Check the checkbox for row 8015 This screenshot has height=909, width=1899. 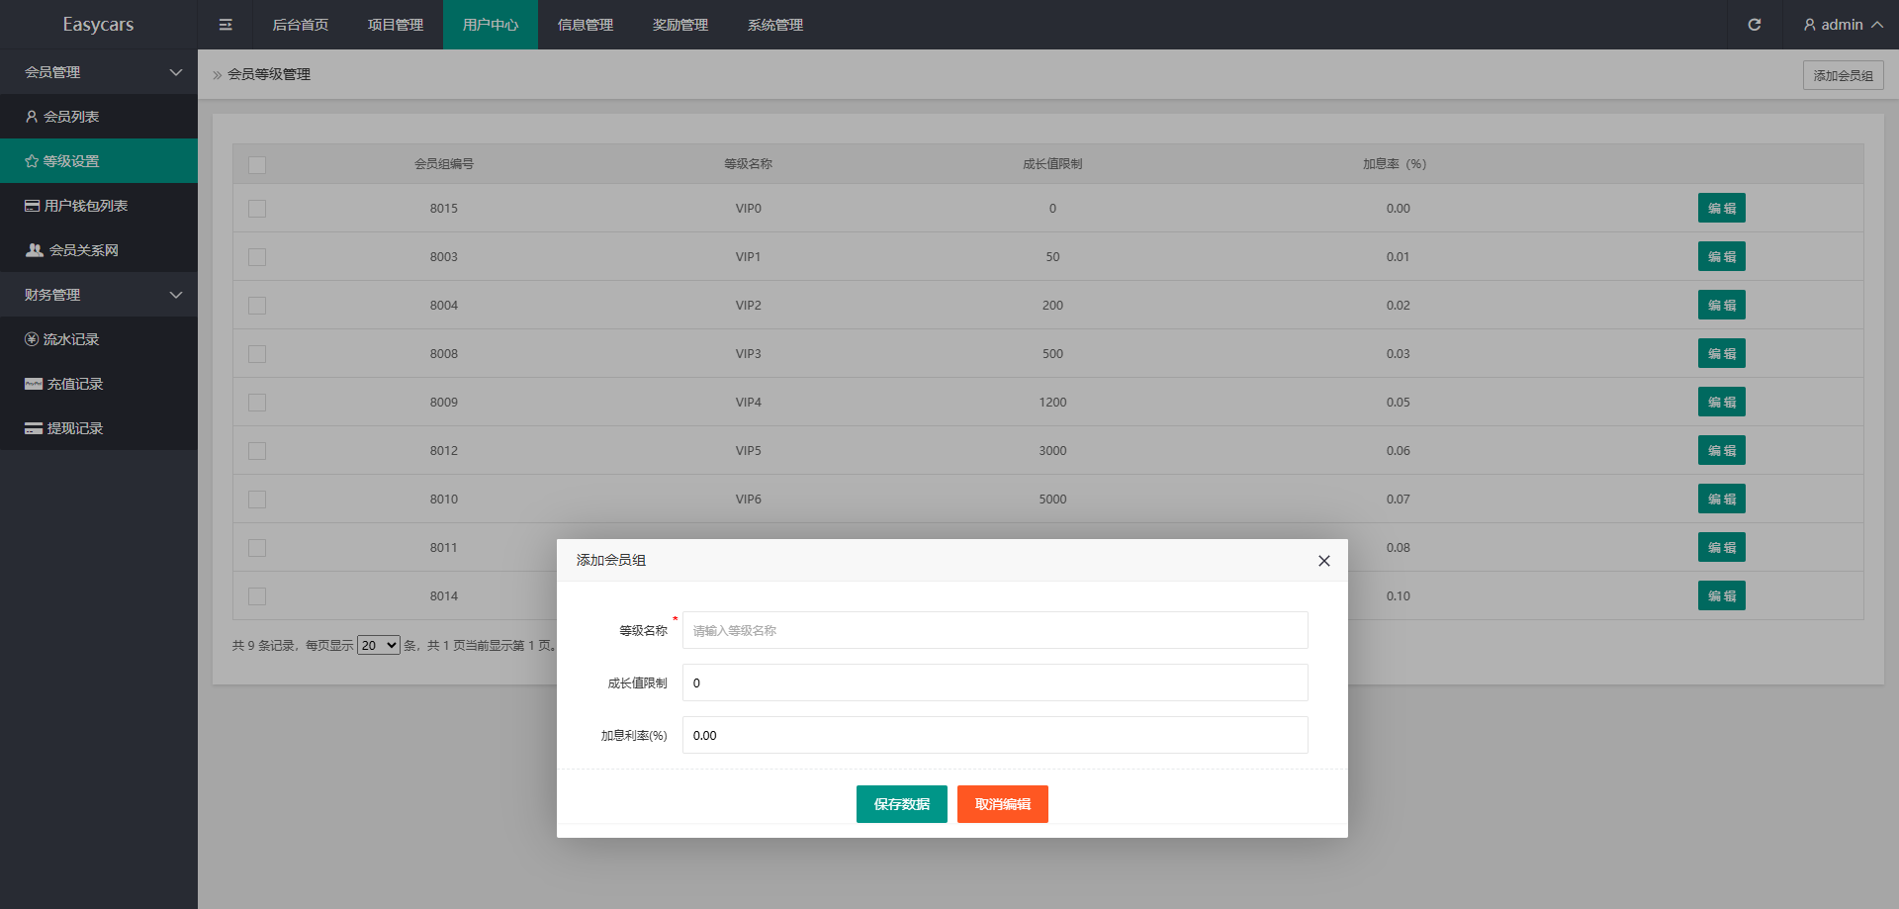[257, 209]
